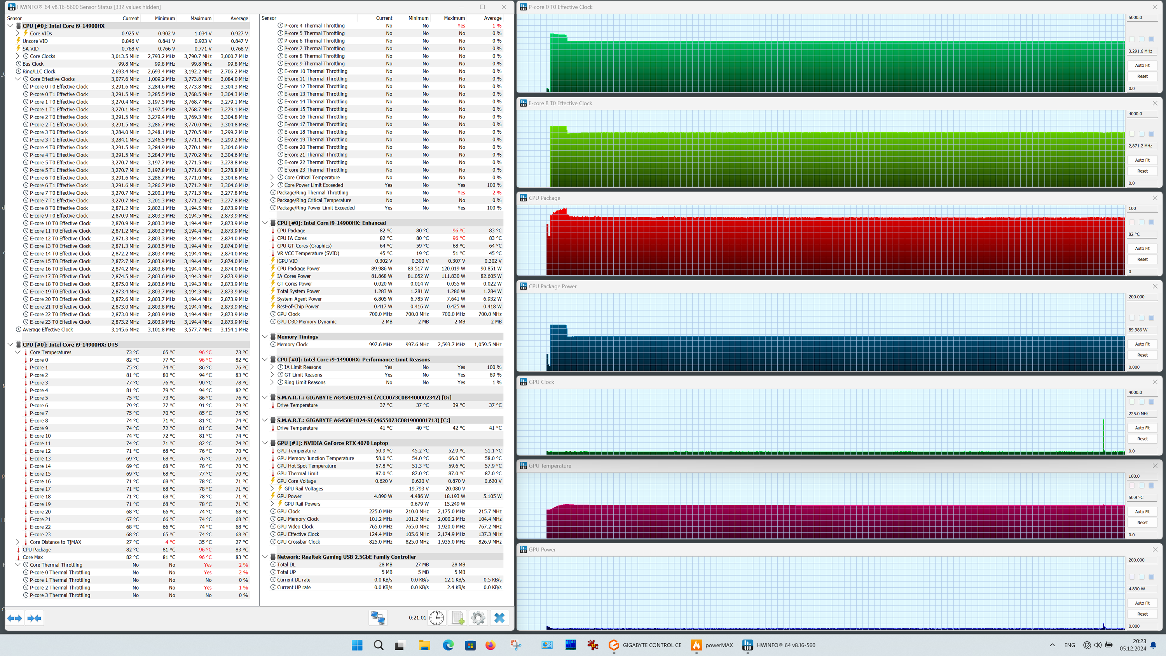Collapse the Core Effective Clocks group
1166x656 pixels.
(x=17, y=79)
